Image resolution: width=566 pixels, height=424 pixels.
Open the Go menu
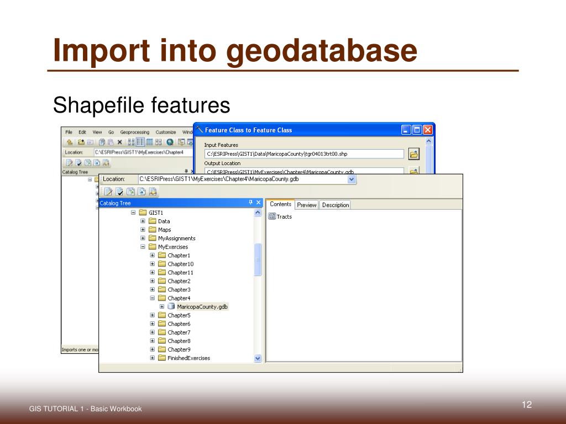click(x=111, y=132)
